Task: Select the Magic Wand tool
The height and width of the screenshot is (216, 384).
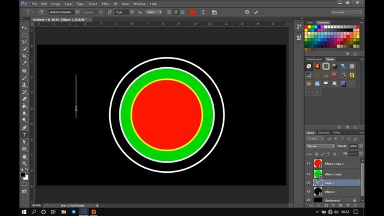Action: click(24, 49)
